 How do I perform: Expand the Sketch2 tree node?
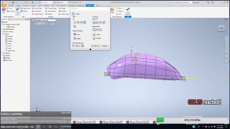coord(3,56)
